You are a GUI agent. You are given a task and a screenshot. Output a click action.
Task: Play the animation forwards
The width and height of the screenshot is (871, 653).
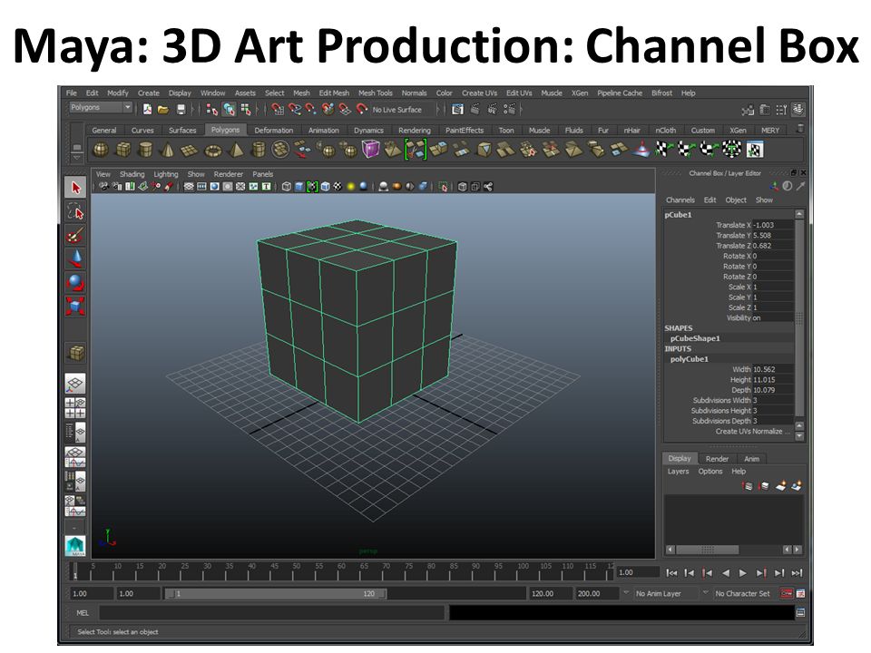pyautogui.click(x=743, y=572)
